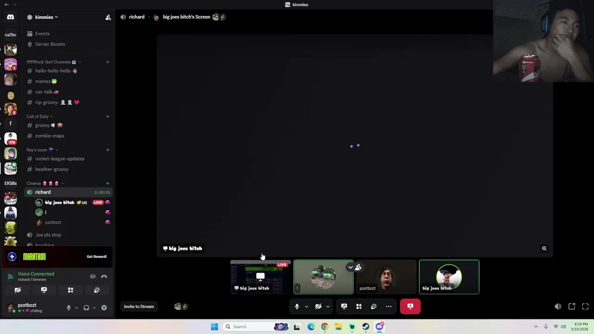Collapse the Cinema category
This screenshot has height=334, width=594.
[45, 183]
